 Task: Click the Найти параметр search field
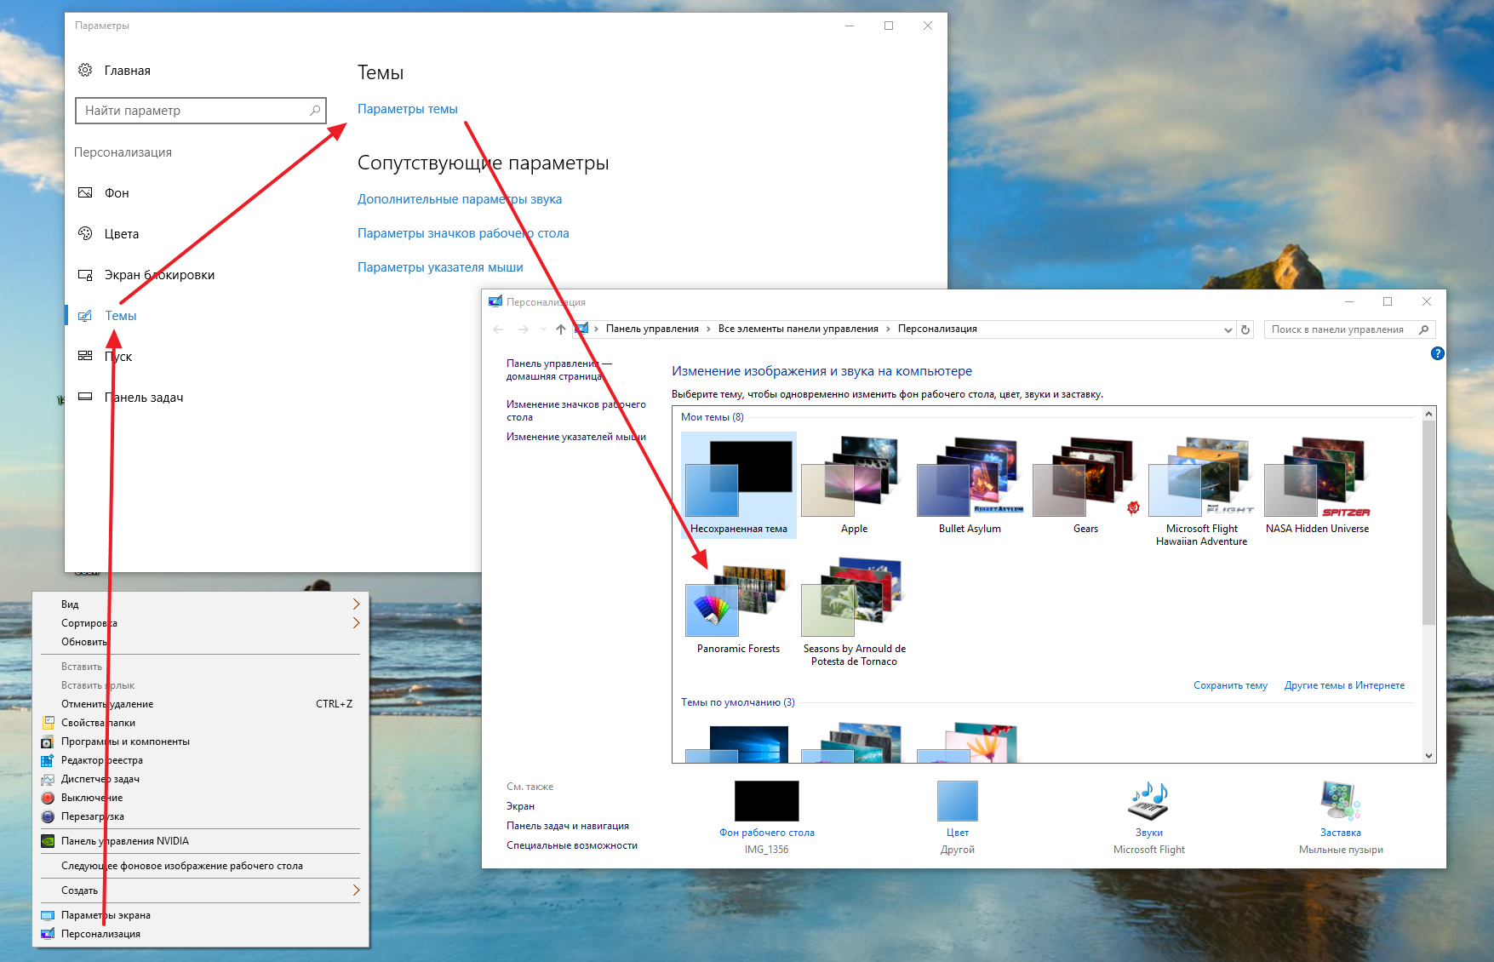[201, 111]
